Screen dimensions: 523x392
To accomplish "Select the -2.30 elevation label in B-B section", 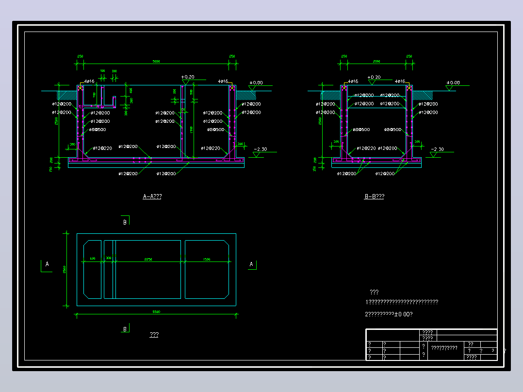I will click(x=437, y=149).
